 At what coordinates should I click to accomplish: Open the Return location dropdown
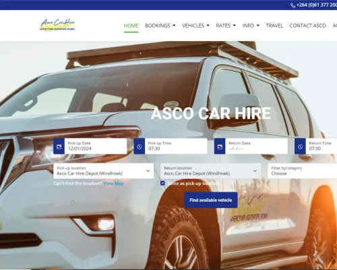(211, 171)
